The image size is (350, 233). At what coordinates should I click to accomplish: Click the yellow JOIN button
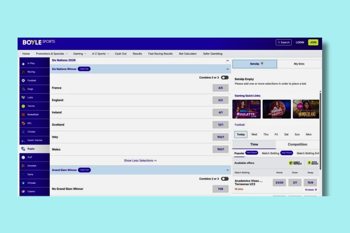[313, 43]
